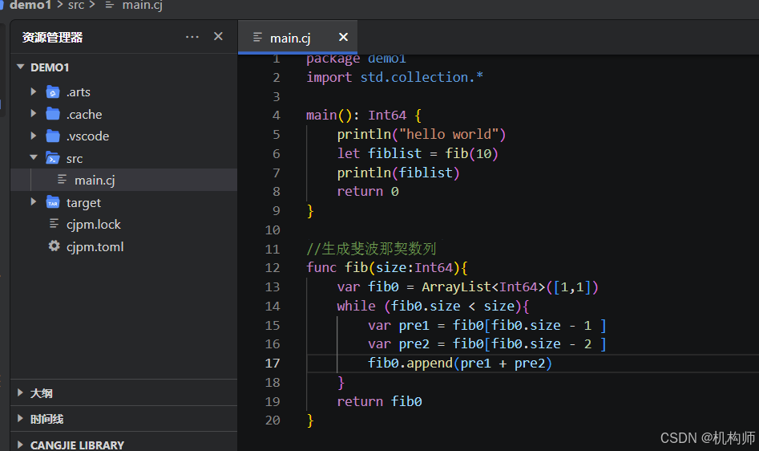Click the main.cj file icon in tree

coord(63,180)
